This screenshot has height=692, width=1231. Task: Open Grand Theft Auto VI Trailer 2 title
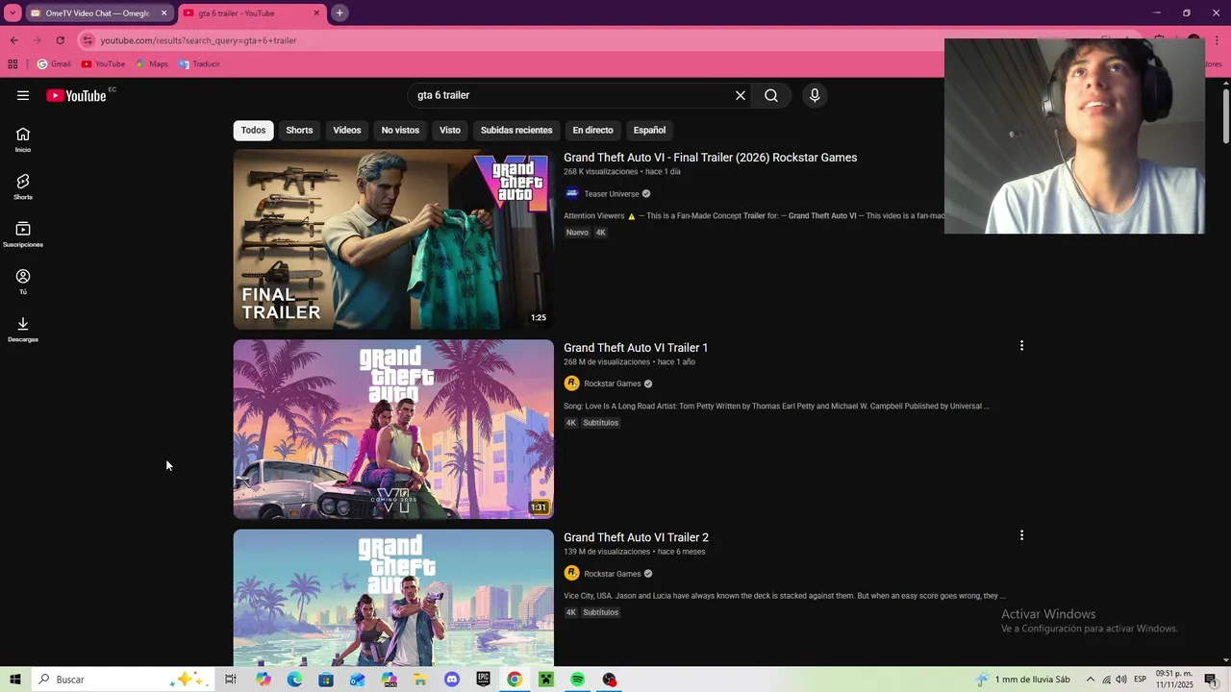[x=636, y=538]
